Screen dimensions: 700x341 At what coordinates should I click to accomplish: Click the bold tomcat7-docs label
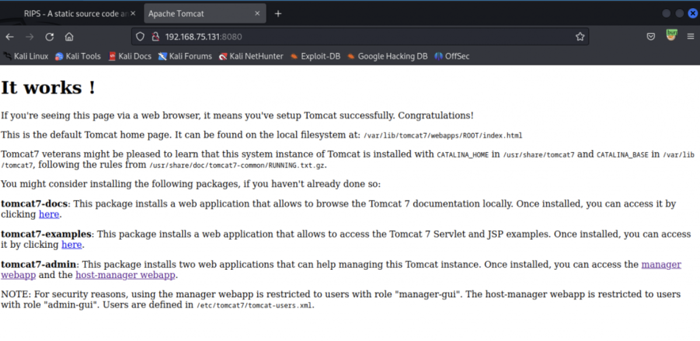(x=34, y=203)
